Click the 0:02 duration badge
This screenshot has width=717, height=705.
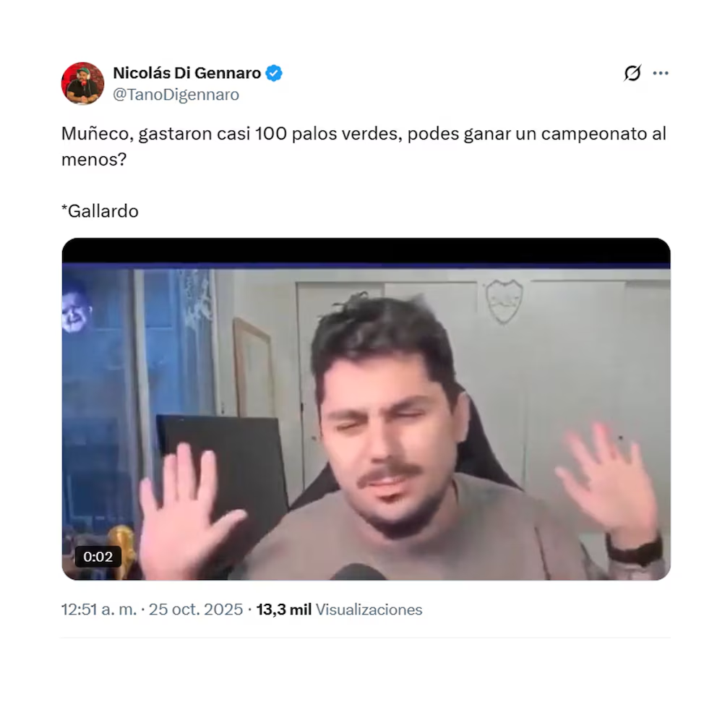pyautogui.click(x=98, y=556)
